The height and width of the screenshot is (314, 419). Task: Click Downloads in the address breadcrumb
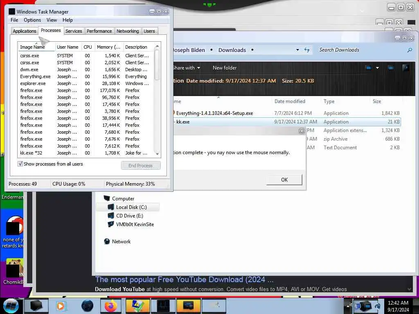point(232,50)
